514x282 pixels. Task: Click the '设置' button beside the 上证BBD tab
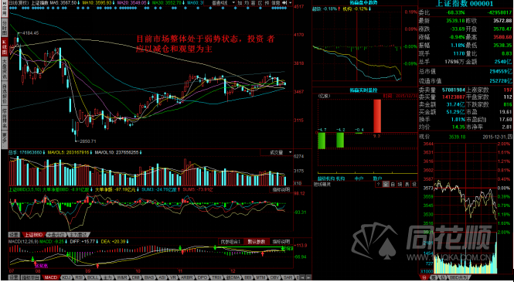click(x=14, y=235)
